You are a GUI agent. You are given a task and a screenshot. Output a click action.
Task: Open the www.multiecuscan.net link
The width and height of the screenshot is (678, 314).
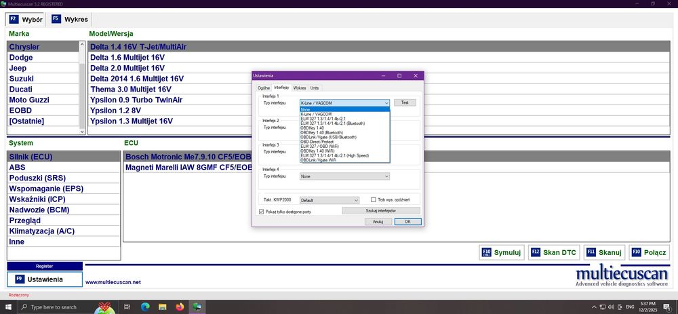click(x=113, y=282)
